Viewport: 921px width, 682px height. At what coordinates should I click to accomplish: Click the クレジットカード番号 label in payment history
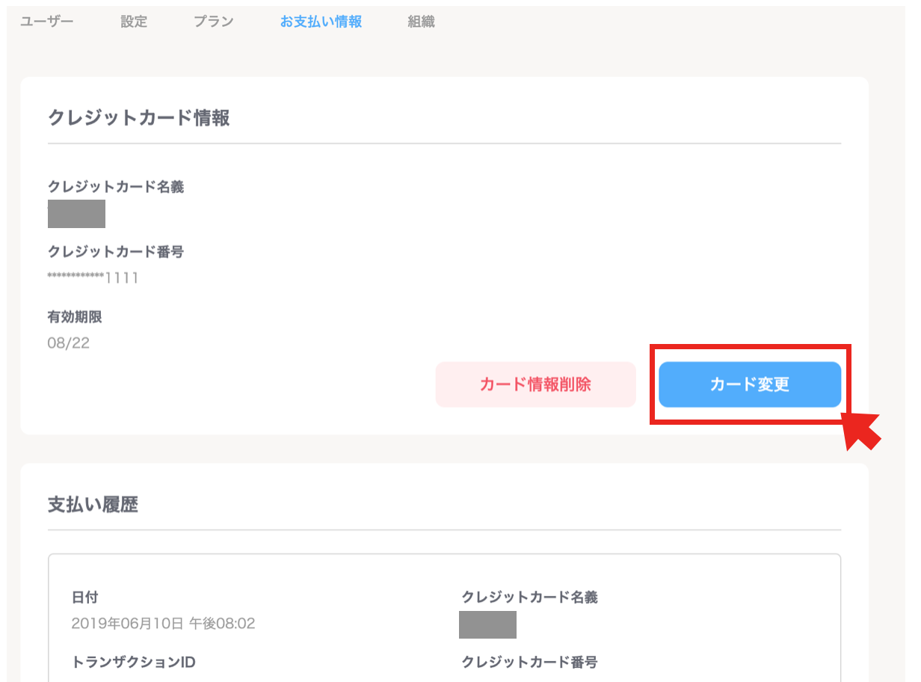529,662
